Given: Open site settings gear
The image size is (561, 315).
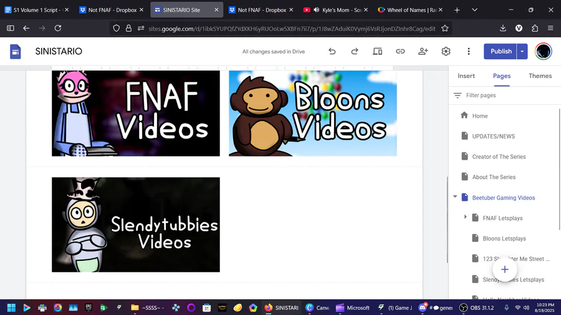Looking at the screenshot, I should click(x=446, y=52).
